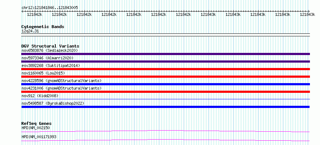Click the nsv6583876 (Sedlazeck2020) variant label
The image size is (320, 145).
point(50,50)
